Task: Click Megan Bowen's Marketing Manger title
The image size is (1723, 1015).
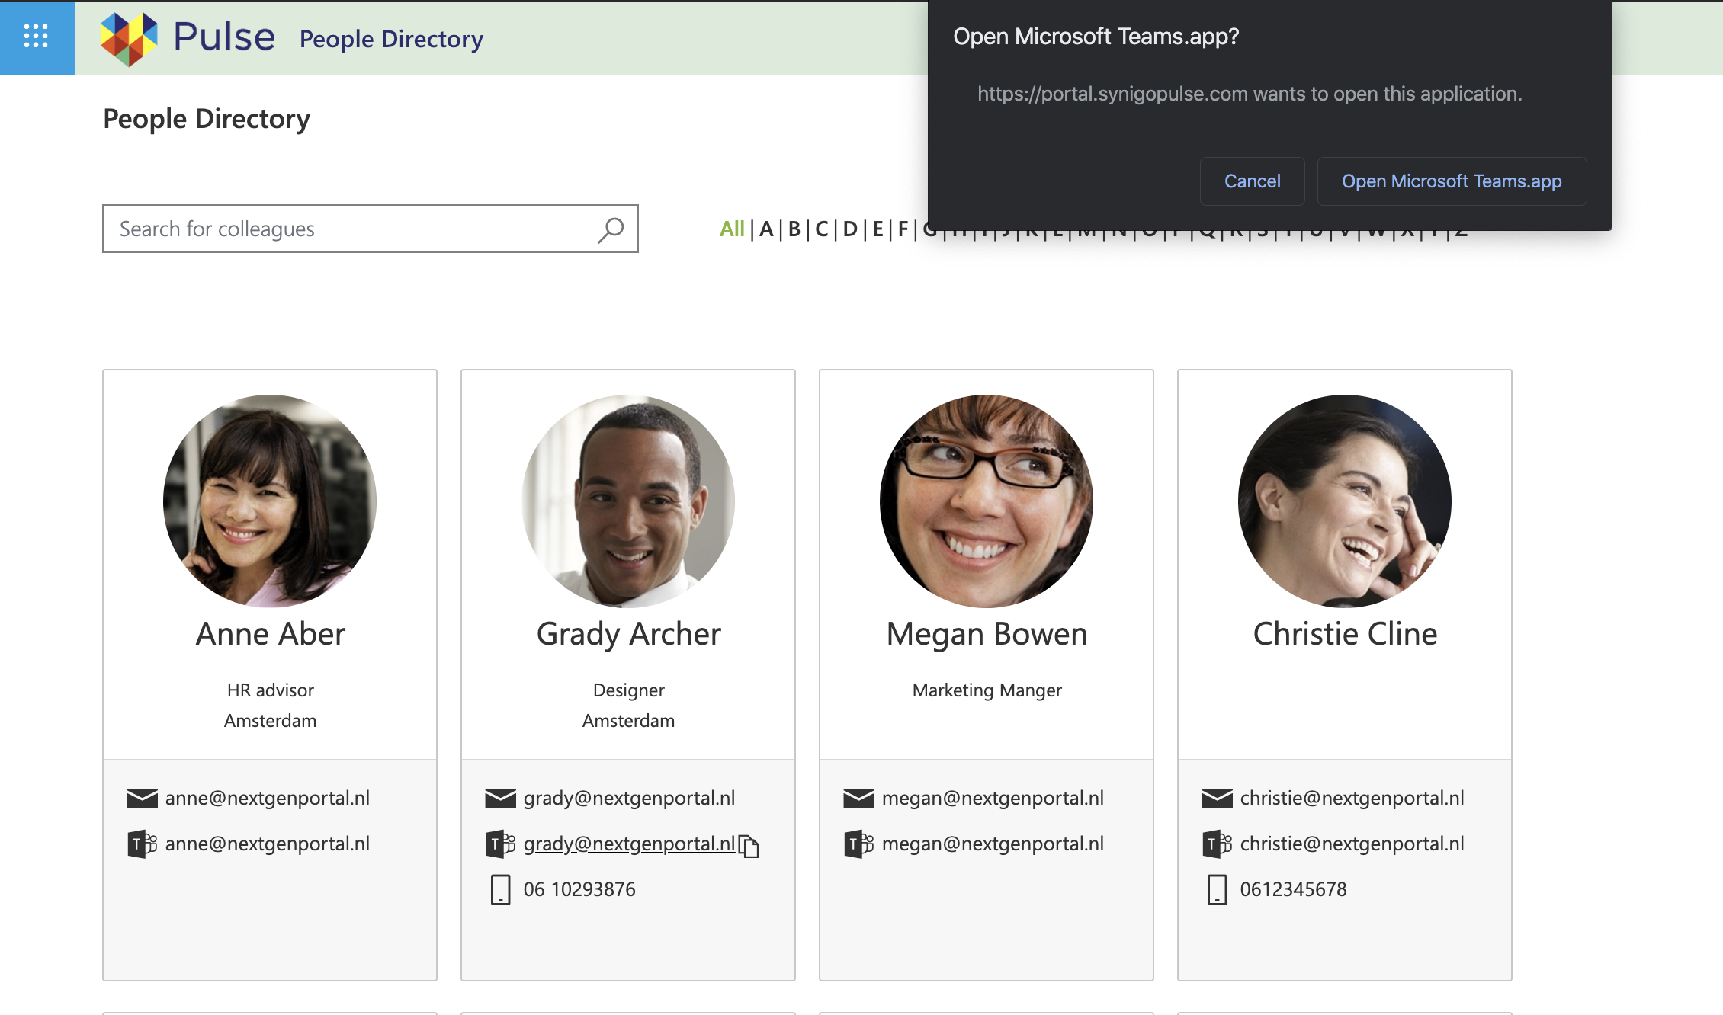Action: pos(987,690)
